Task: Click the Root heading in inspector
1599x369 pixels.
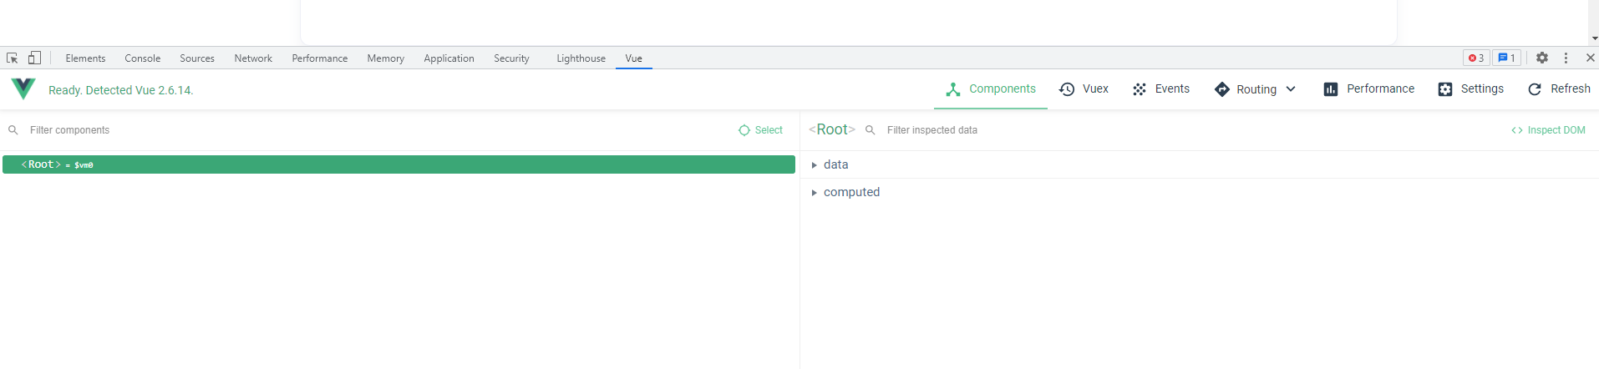Action: point(832,129)
